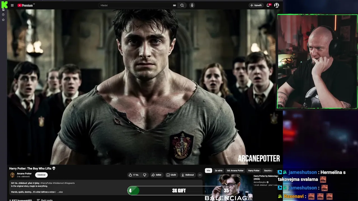Screen dimensions: 358x201
Task: Open Arcane Potter channel avatar
Action: (12, 175)
